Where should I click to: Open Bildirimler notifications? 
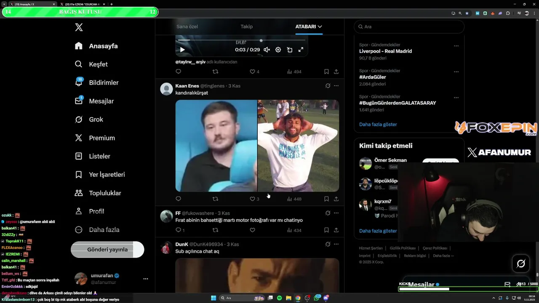pos(96,82)
